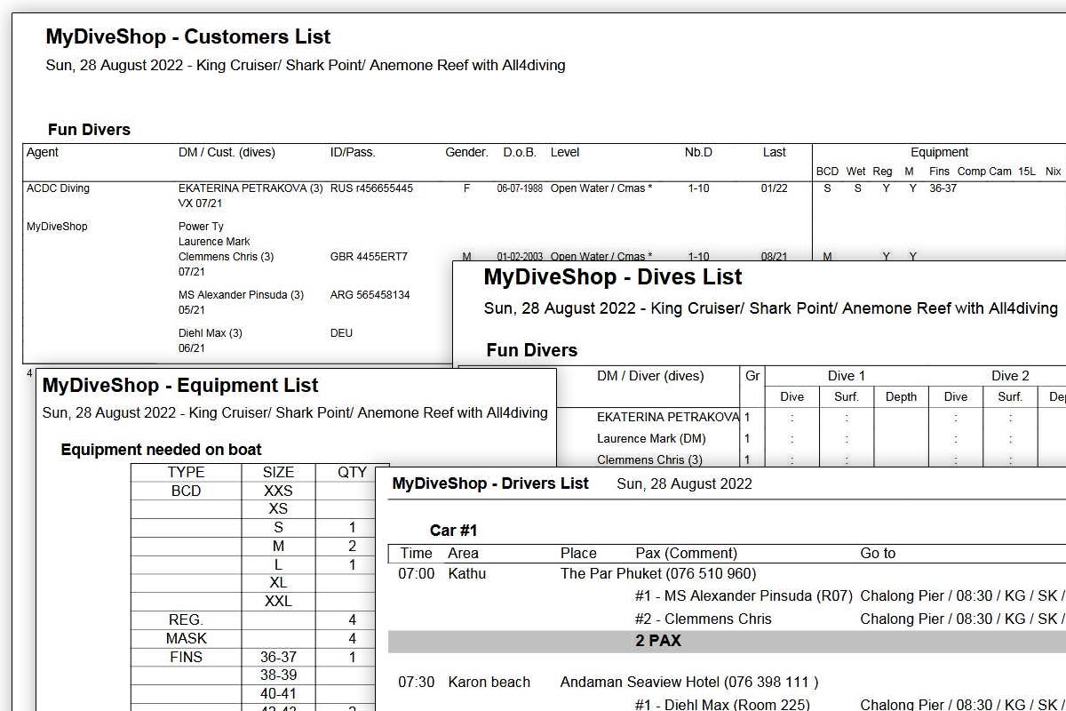
Task: Select the "40-41" fins size cell
Action: 278,694
